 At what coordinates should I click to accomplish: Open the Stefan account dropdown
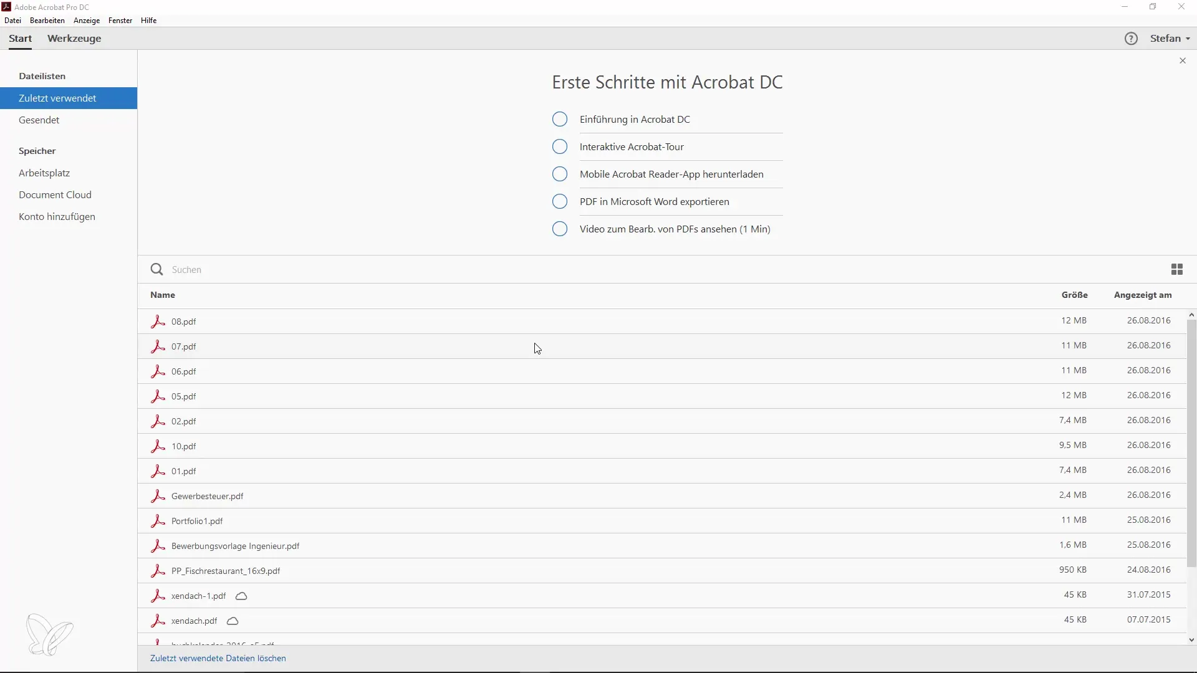1170,39
